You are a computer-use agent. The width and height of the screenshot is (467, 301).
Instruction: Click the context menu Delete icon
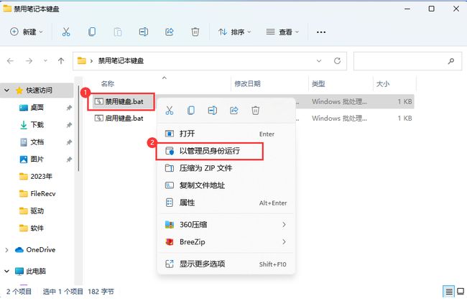256,111
